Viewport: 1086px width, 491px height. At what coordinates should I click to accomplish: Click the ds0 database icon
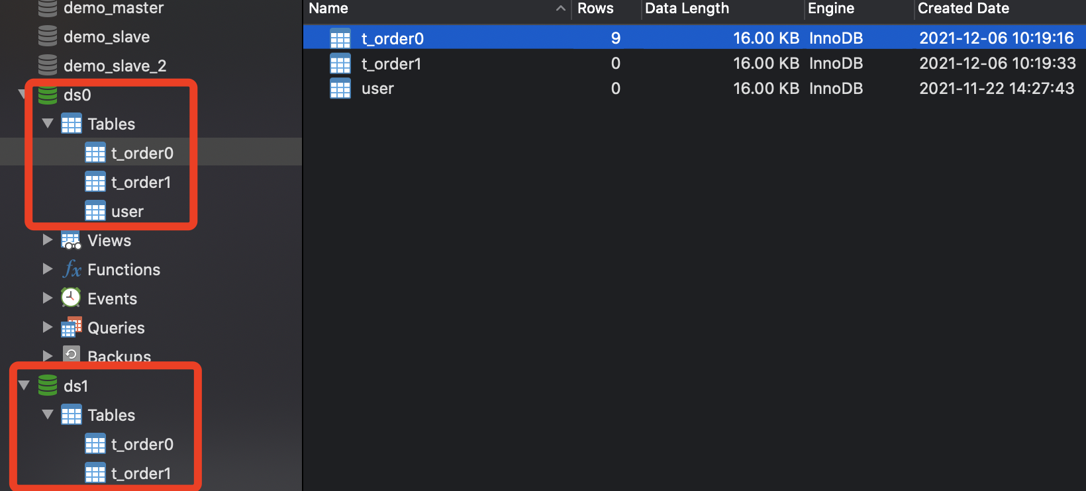pyautogui.click(x=48, y=95)
